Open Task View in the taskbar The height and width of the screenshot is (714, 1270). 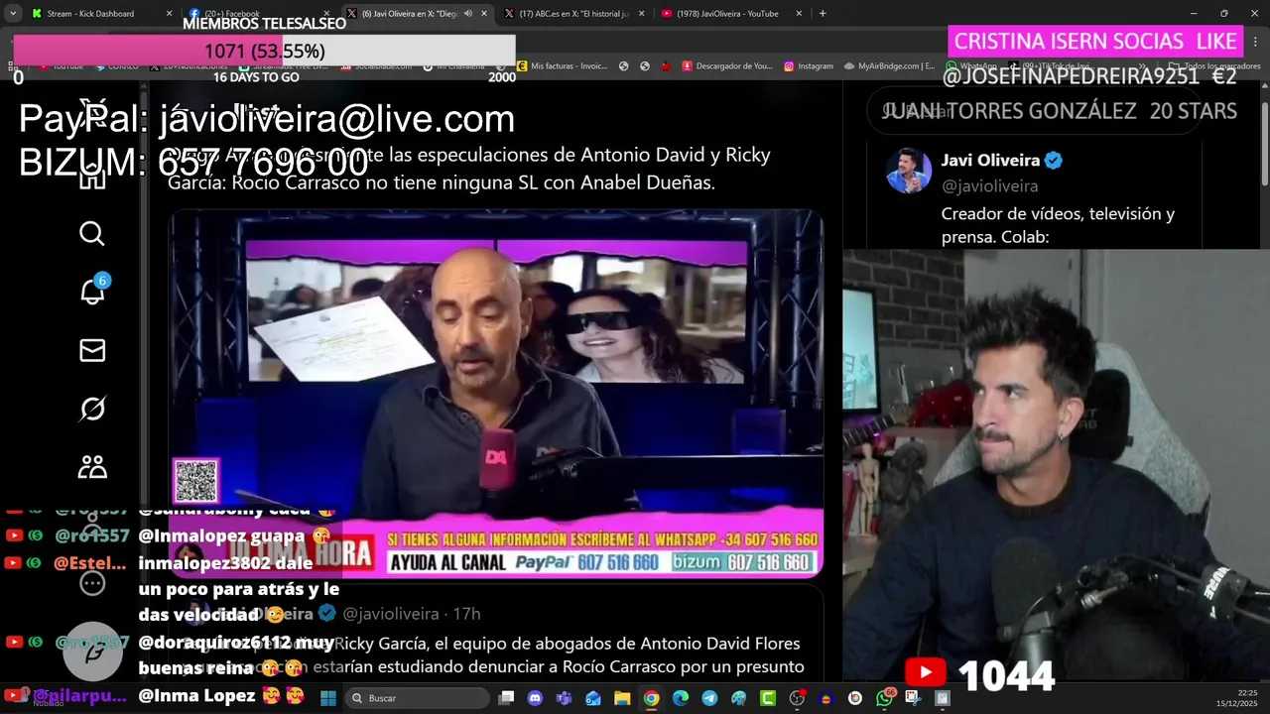coord(506,698)
